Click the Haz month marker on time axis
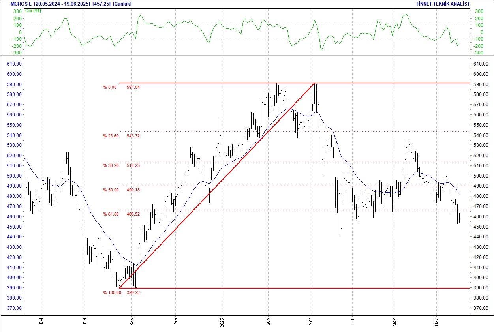Viewport: 494px width, 332px height. (x=437, y=322)
